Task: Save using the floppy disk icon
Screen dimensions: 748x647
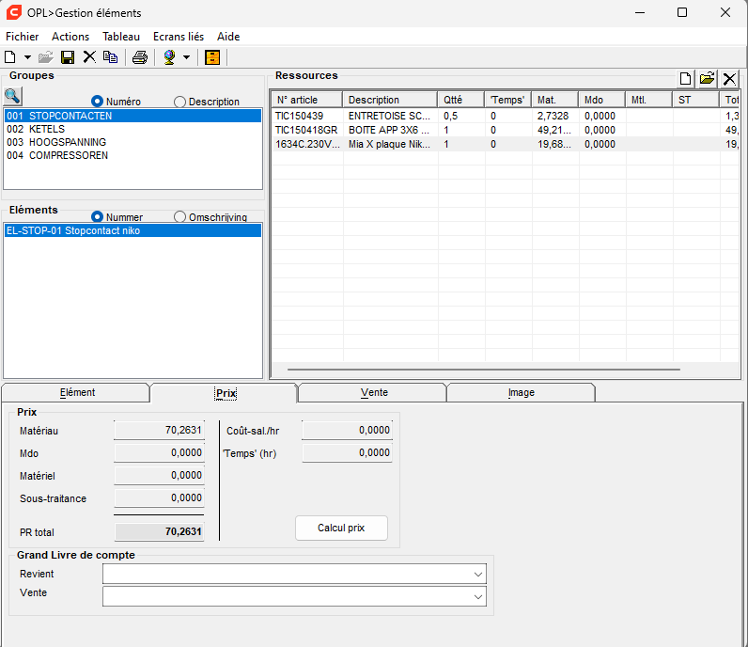Action: coord(68,57)
